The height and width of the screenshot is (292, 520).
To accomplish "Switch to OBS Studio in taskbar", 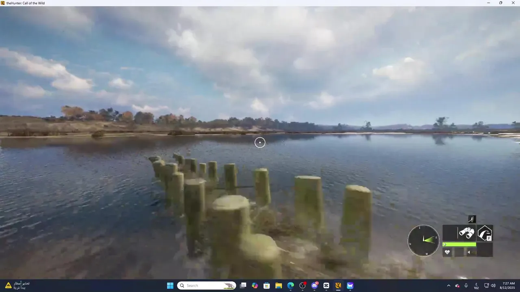I will click(303, 286).
